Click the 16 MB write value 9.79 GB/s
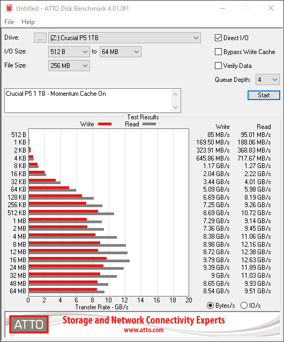Image resolution: width=284 pixels, height=342 pixels. (x=216, y=260)
